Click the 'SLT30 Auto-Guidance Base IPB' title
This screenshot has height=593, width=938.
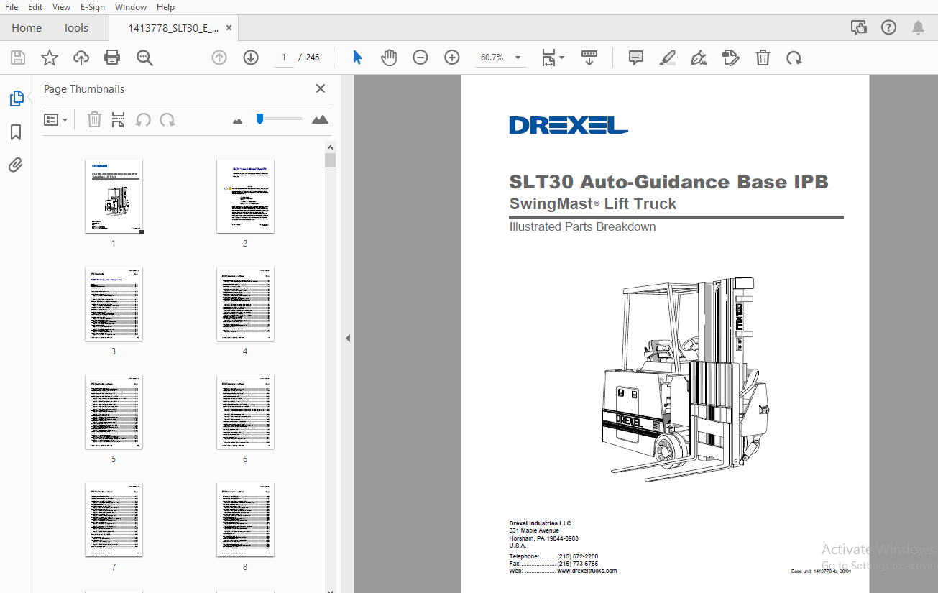point(669,182)
